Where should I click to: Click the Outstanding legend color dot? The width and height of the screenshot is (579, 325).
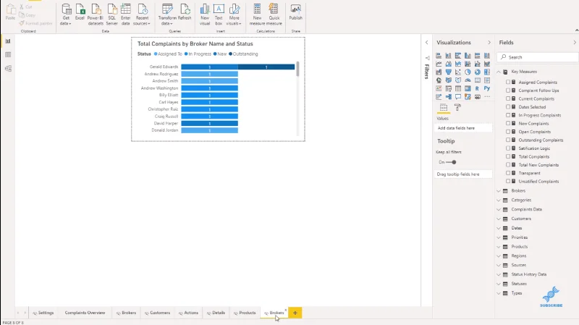tap(230, 54)
